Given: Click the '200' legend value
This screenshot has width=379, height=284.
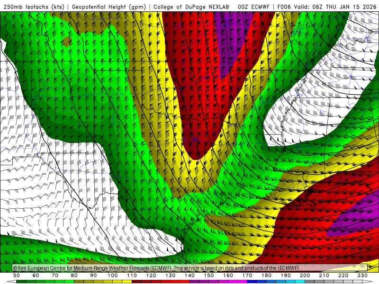Looking at the screenshot, I should pos(305,275).
